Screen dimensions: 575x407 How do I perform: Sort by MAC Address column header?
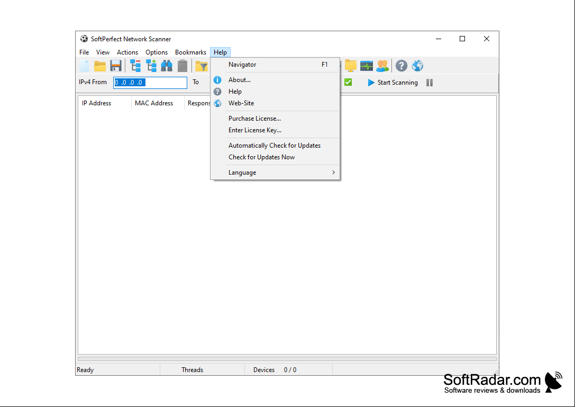click(158, 103)
